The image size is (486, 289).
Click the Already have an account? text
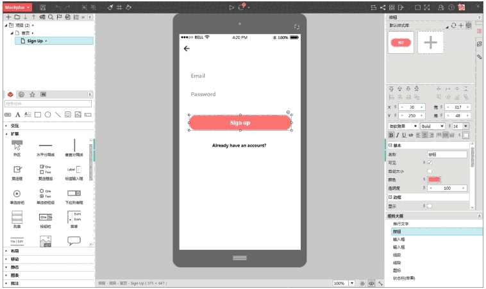(239, 145)
